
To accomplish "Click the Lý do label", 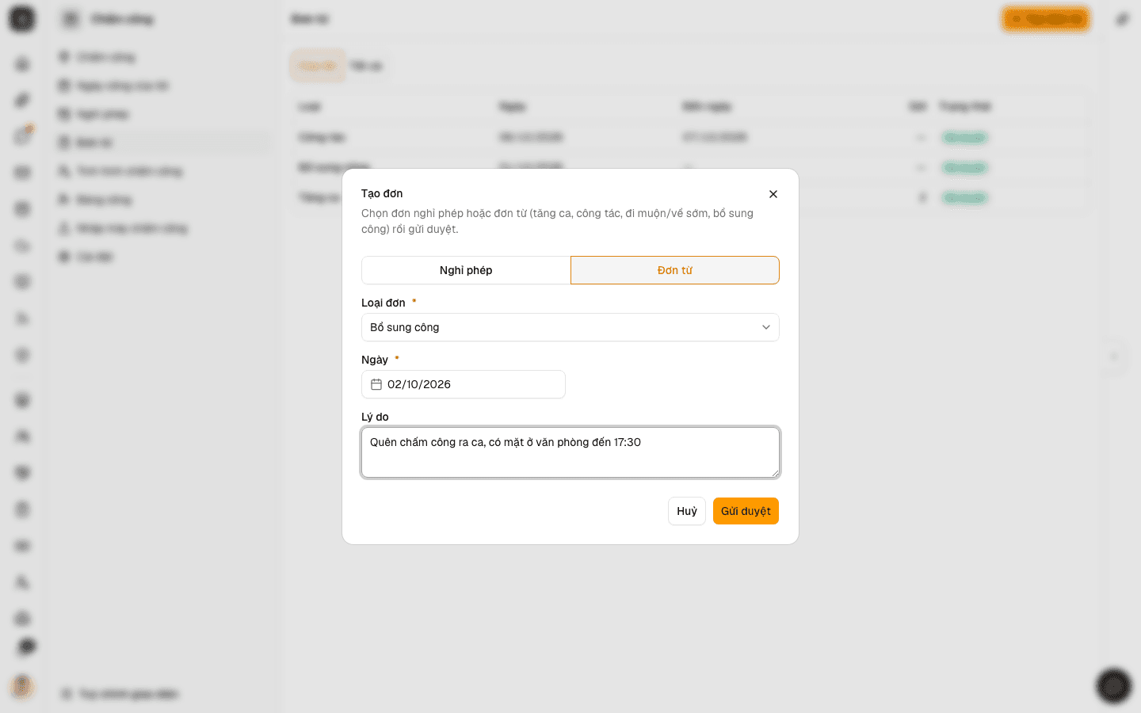I will coord(375,417).
